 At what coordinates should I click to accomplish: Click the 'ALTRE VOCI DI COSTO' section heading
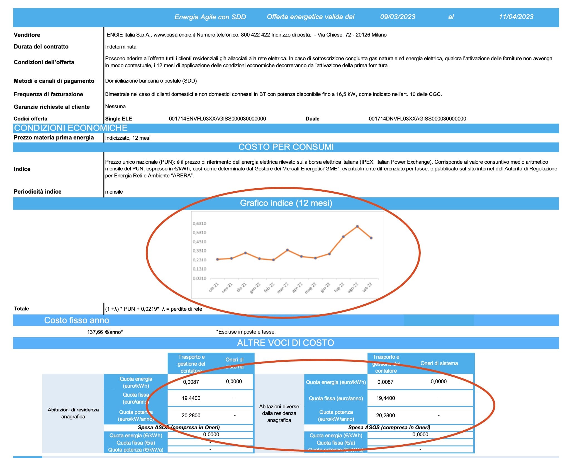click(286, 343)
